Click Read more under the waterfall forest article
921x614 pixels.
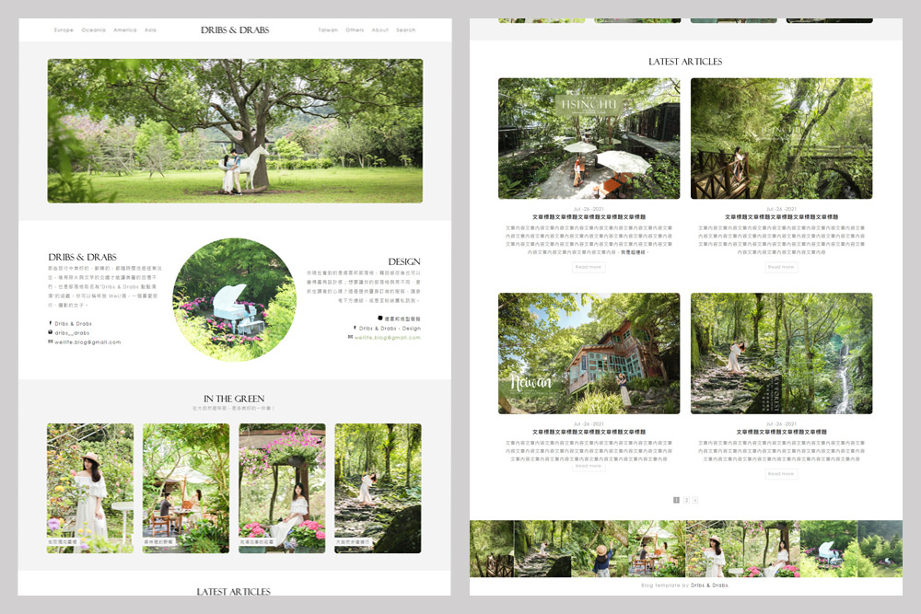[x=781, y=474]
